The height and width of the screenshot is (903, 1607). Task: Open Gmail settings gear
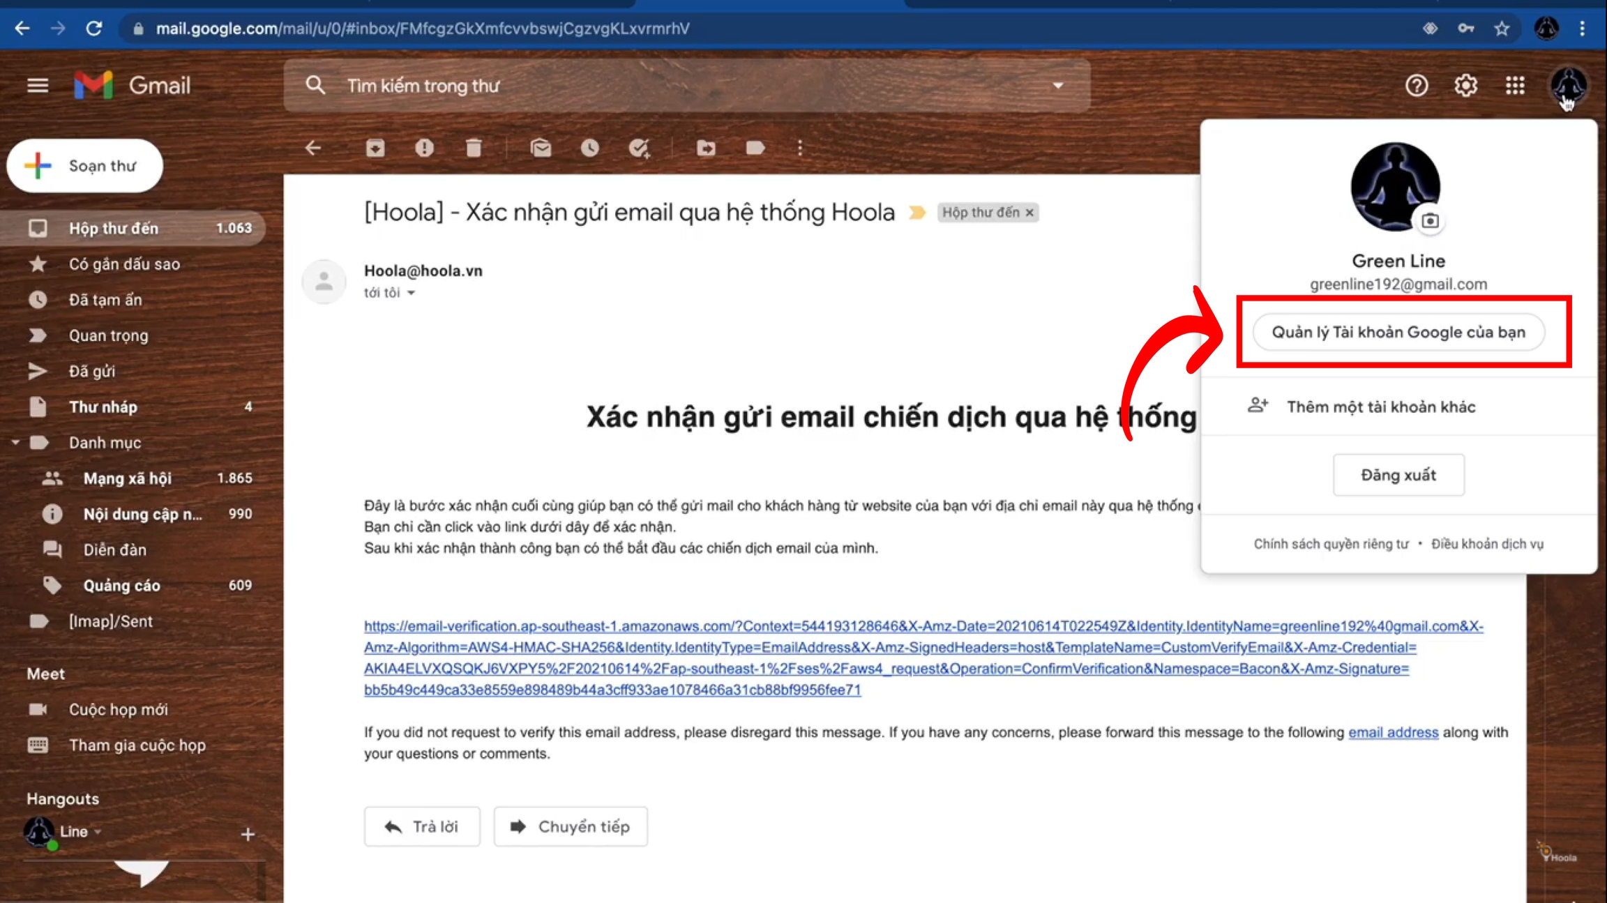coord(1465,86)
